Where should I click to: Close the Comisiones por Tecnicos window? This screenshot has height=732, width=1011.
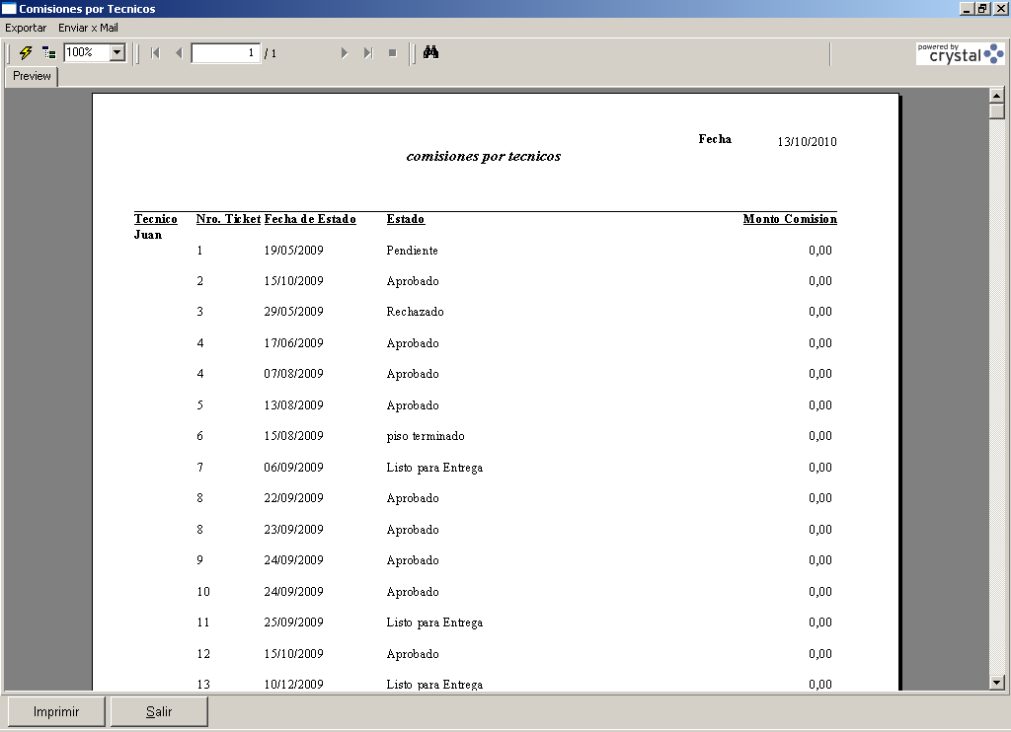[x=1000, y=9]
